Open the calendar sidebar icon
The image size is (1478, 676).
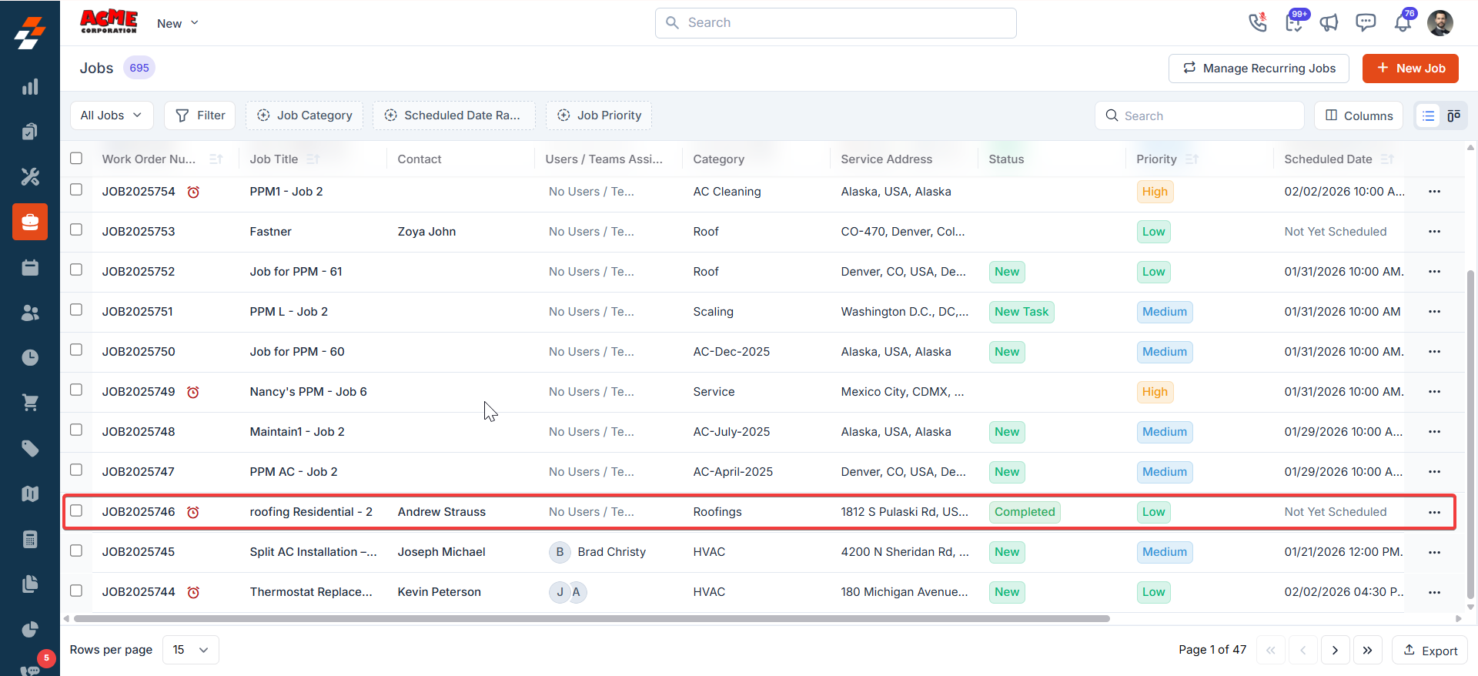pyautogui.click(x=30, y=267)
